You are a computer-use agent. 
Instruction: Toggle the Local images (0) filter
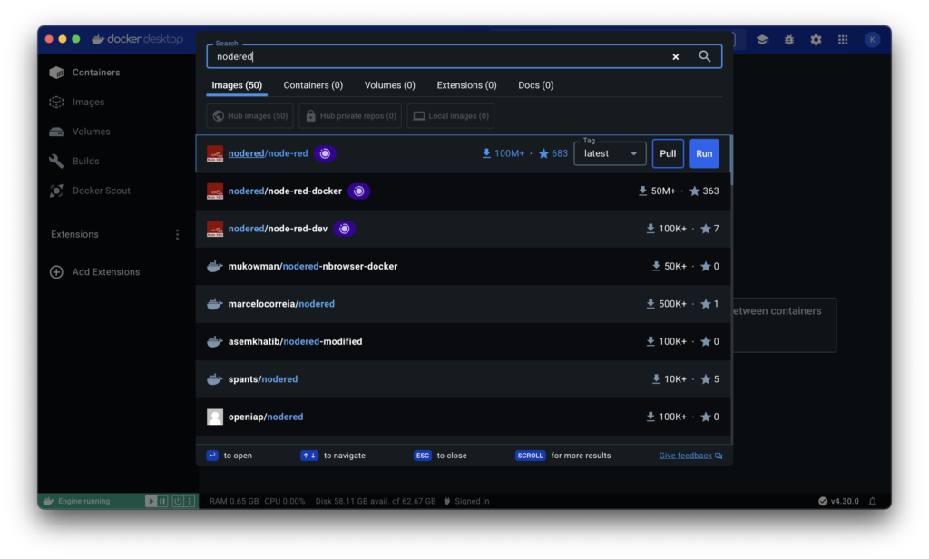450,116
